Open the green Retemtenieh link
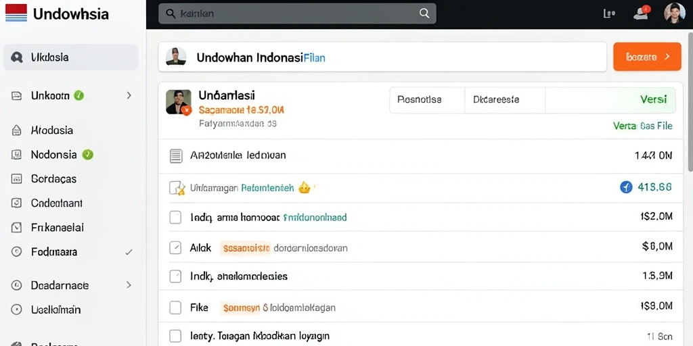 click(267, 188)
